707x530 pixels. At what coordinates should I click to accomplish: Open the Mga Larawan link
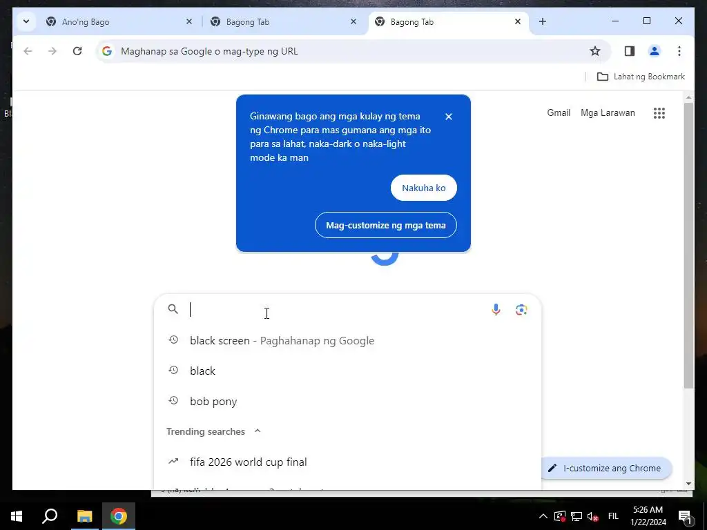[x=608, y=112]
